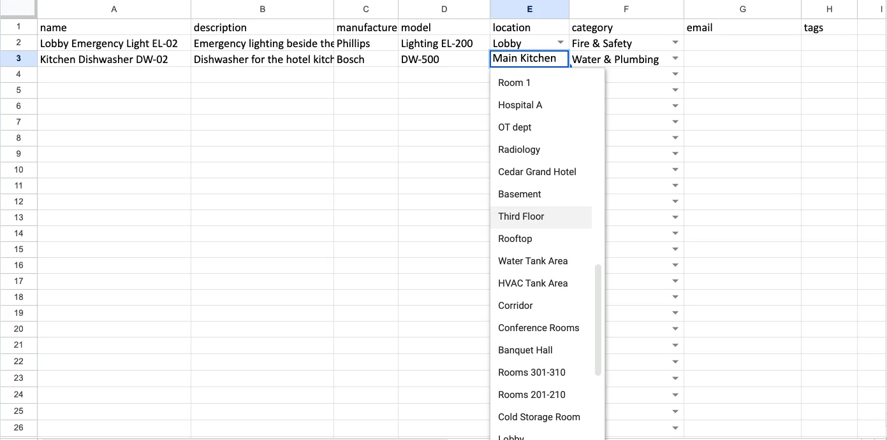Select row 12 header
887x440 pixels.
18,202
